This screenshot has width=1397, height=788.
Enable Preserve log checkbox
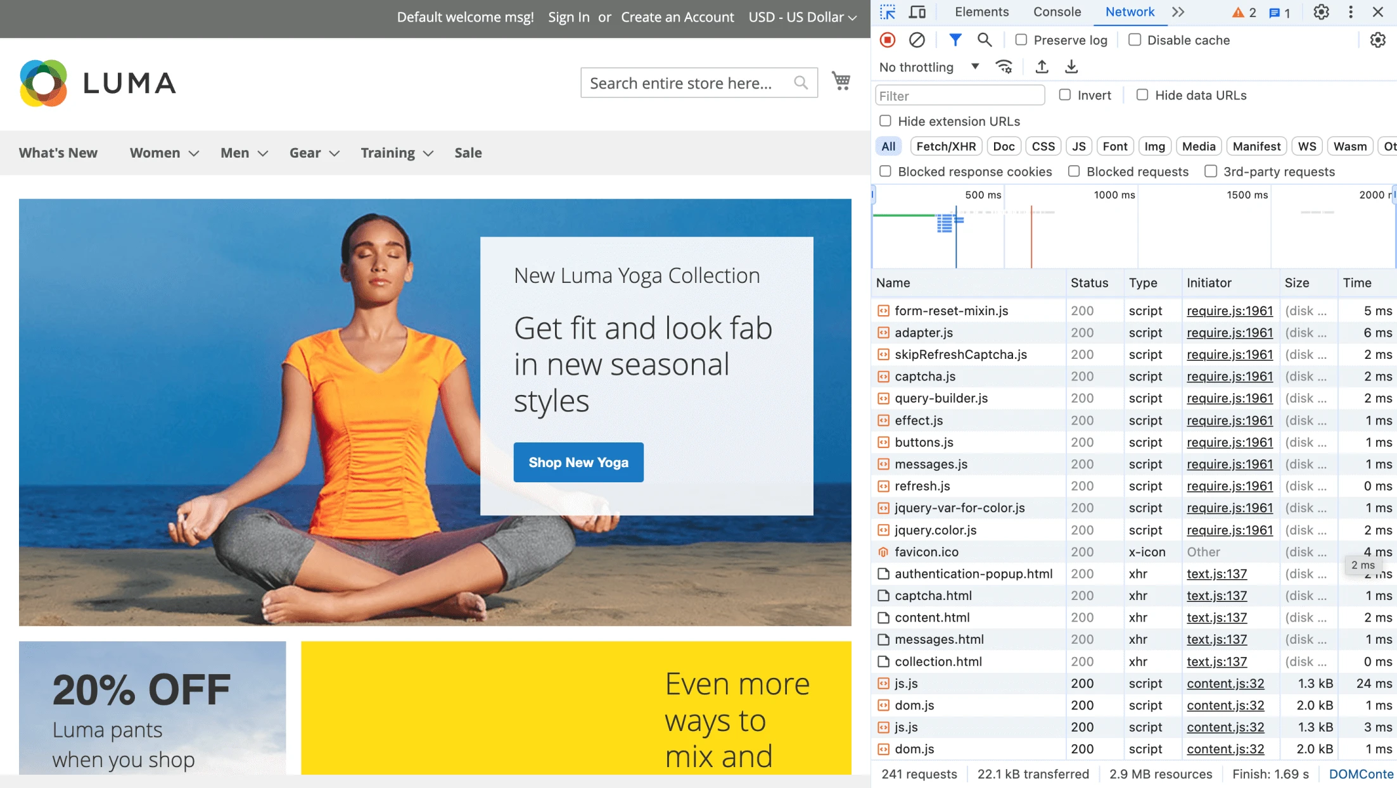tap(1021, 40)
